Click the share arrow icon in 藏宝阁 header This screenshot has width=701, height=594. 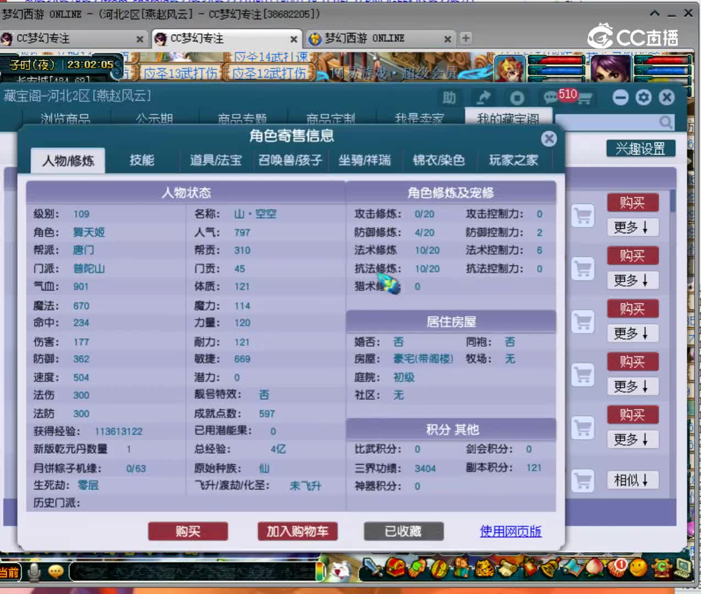click(x=484, y=98)
